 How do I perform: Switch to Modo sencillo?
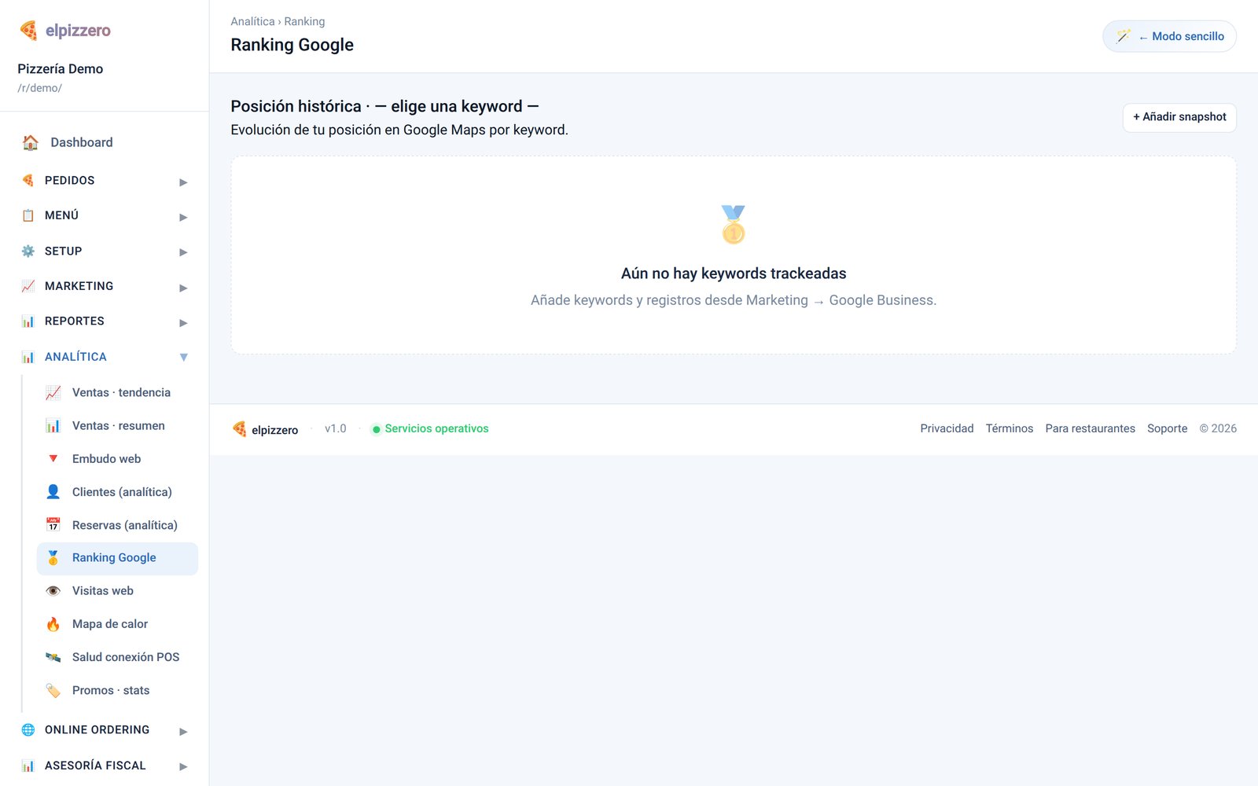(x=1169, y=36)
